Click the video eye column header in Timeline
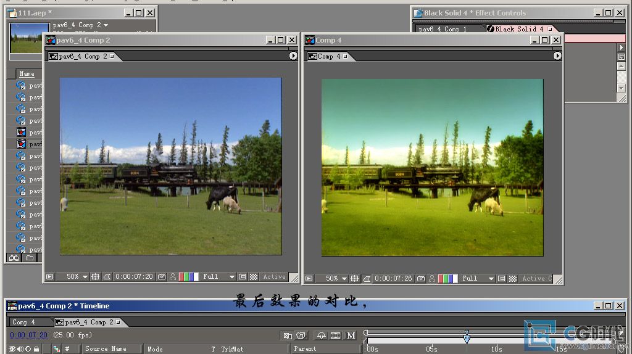The image size is (632, 354). click(12, 349)
